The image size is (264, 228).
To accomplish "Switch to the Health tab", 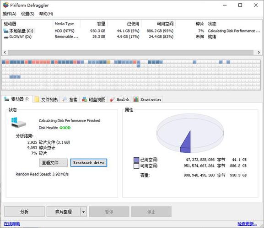I will tap(119, 100).
